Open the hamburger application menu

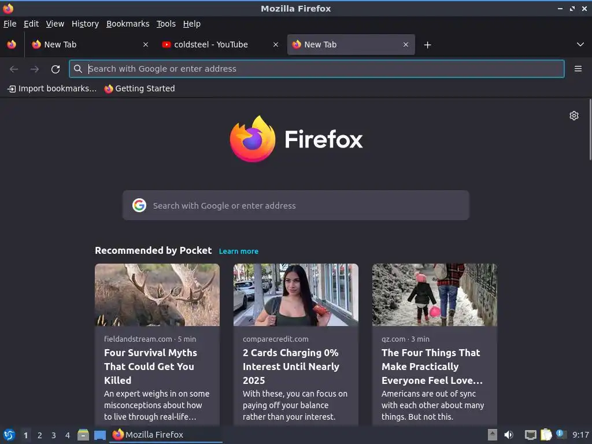pyautogui.click(x=578, y=69)
